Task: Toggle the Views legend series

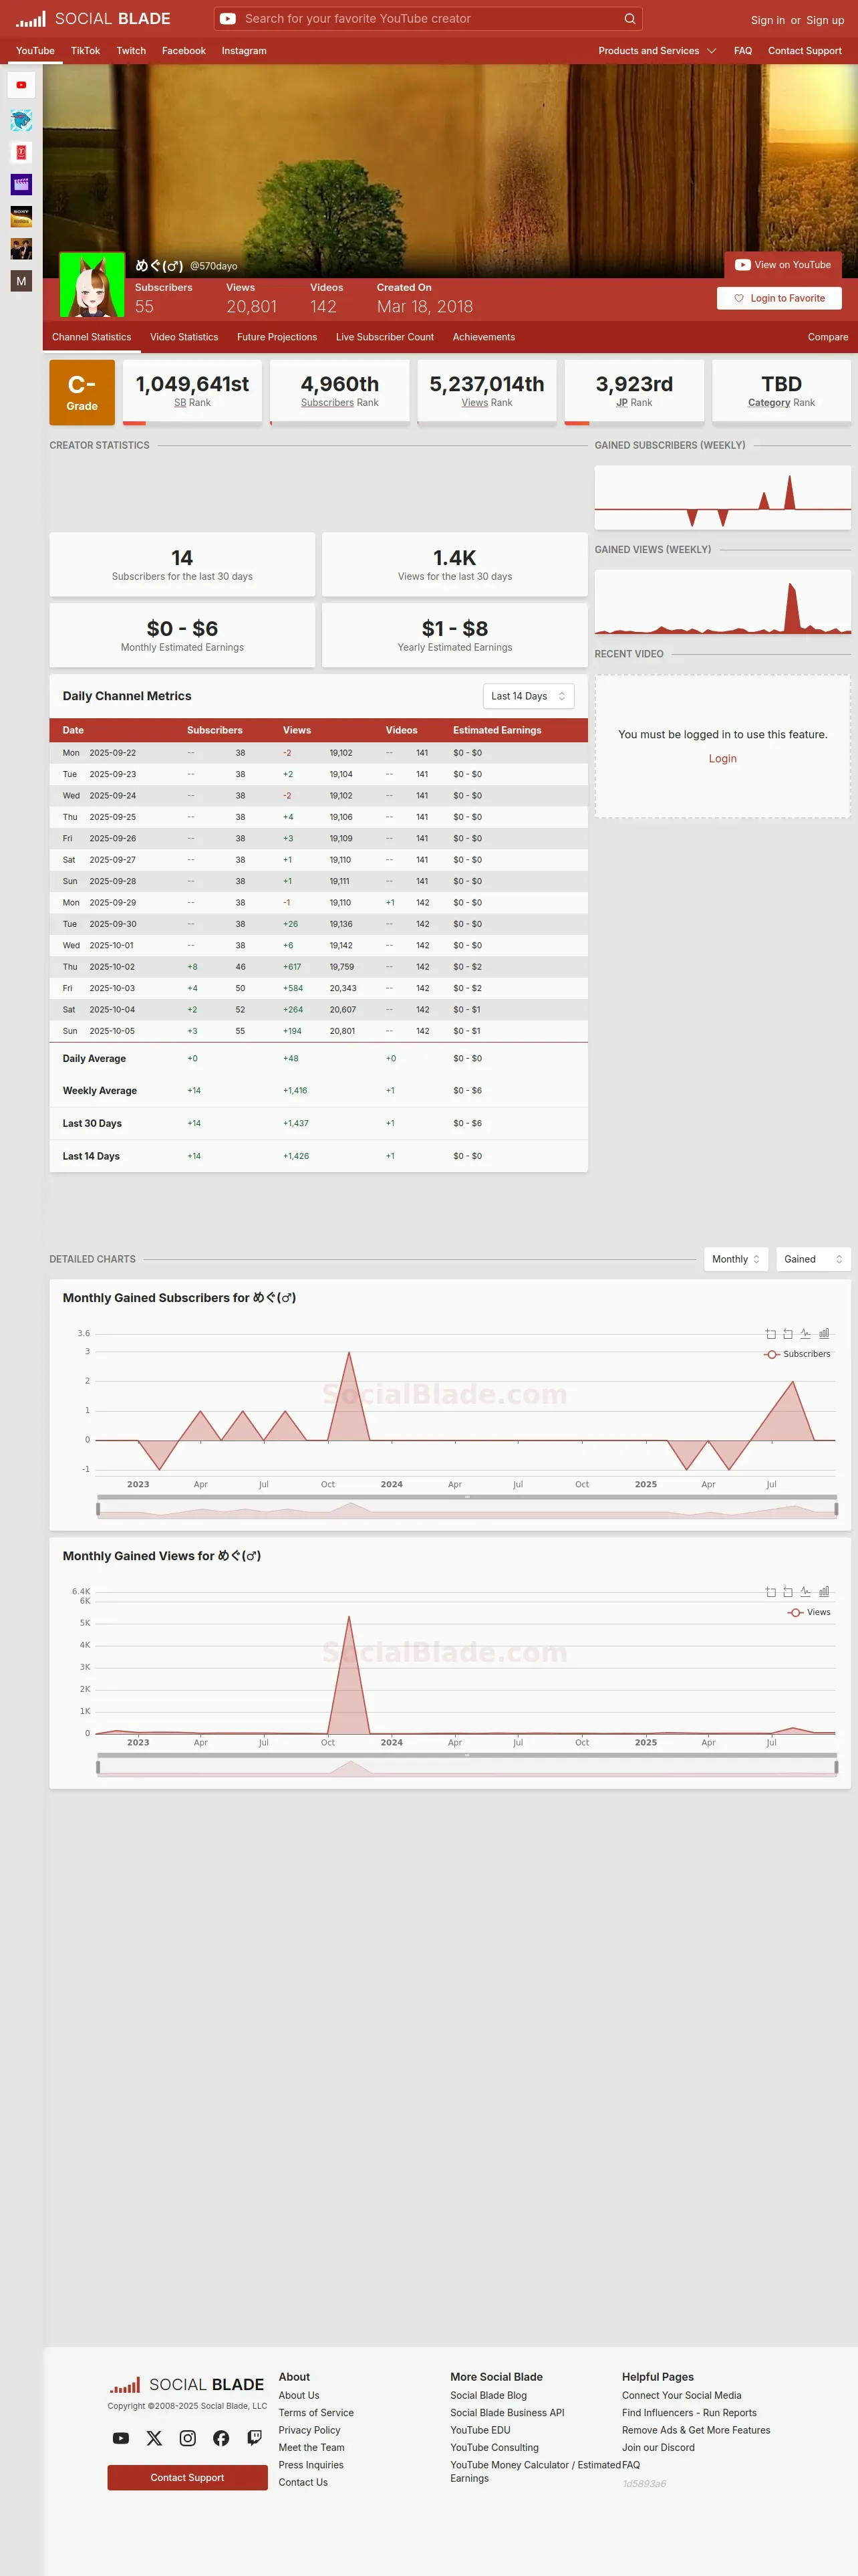Action: (x=809, y=1612)
